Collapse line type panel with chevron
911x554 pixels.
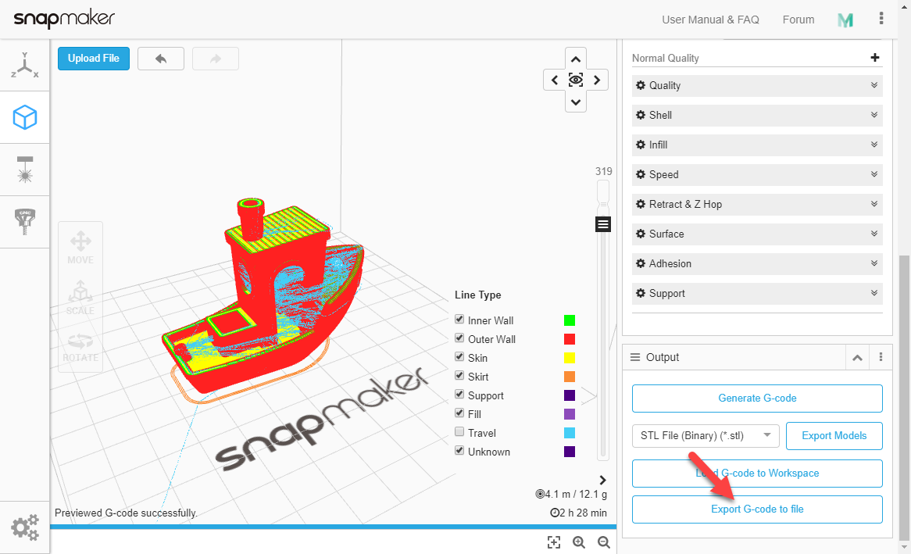pyautogui.click(x=602, y=481)
